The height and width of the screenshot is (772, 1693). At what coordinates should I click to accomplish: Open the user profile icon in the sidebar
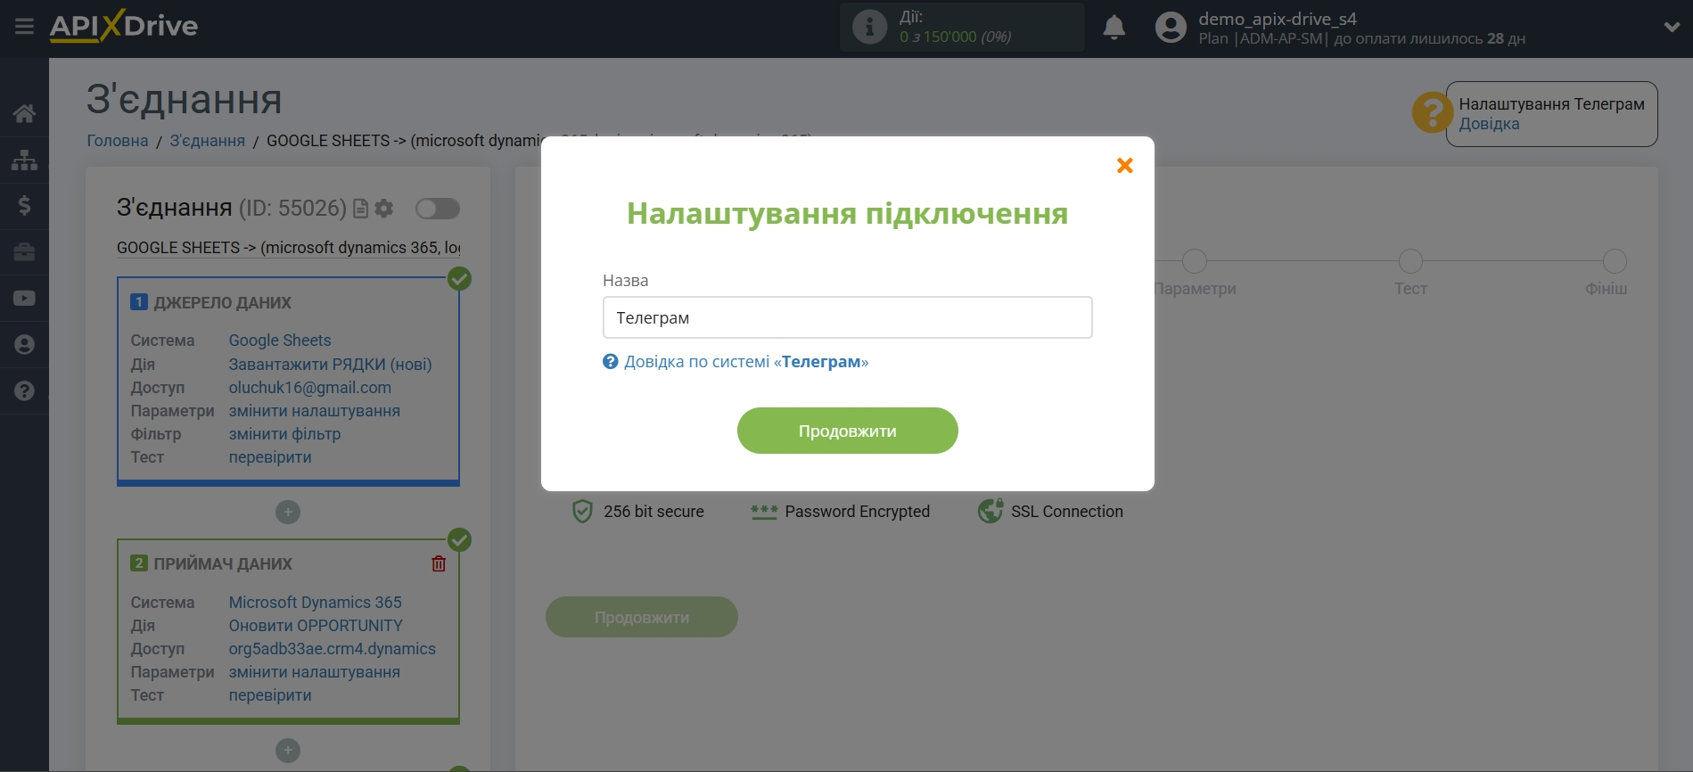click(x=24, y=345)
